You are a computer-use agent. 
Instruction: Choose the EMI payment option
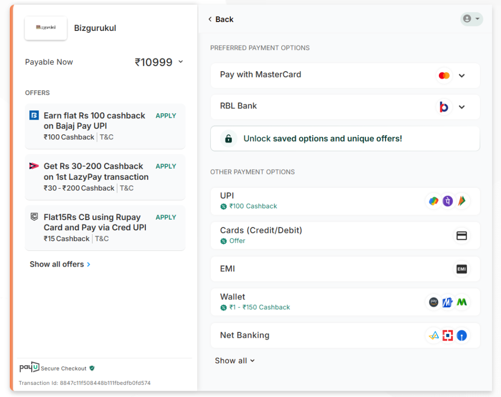point(345,269)
